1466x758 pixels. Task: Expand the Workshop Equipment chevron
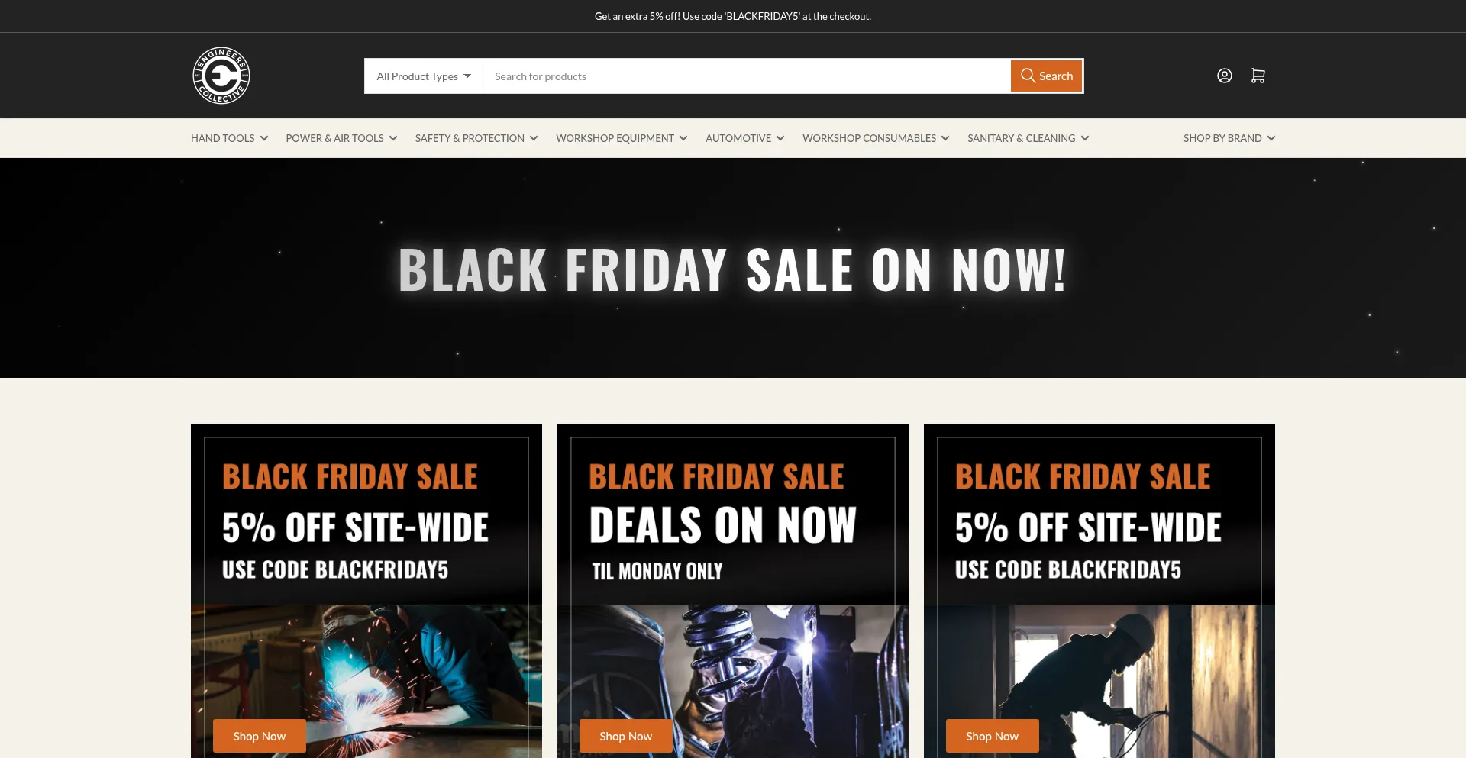coord(683,138)
